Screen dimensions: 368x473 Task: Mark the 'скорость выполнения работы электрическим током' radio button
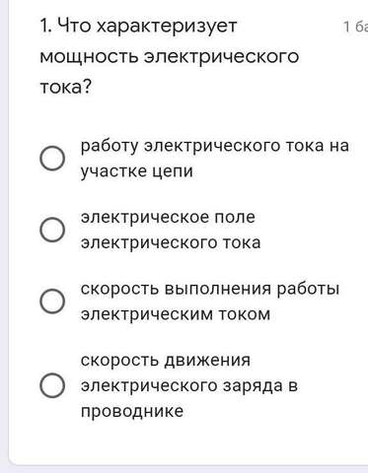[52, 302]
